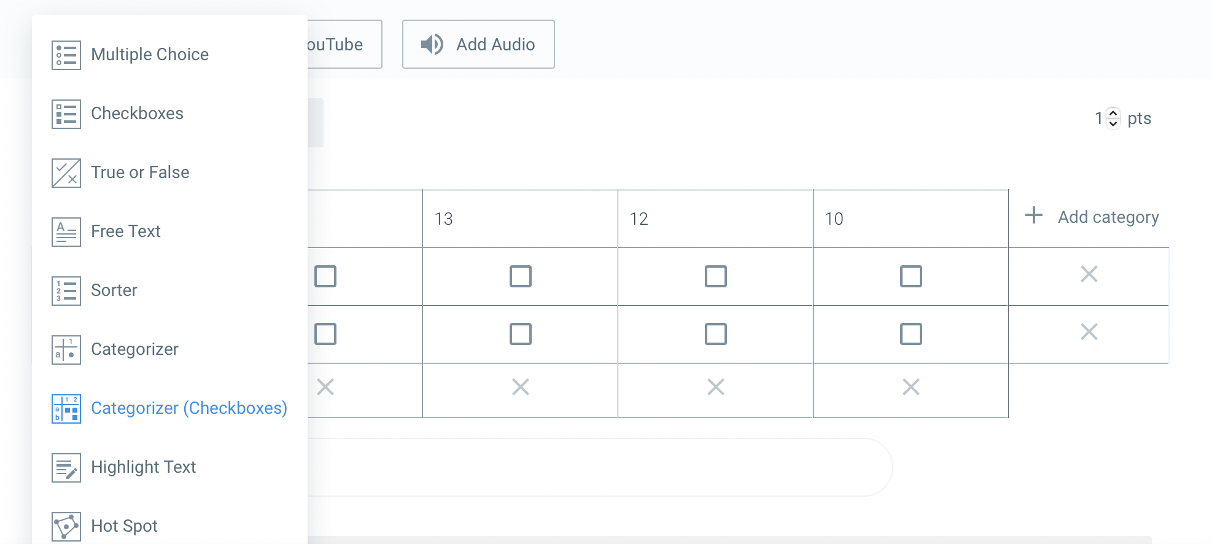Check the first checkbox under category 13
The height and width of the screenshot is (544, 1212).
pos(520,277)
